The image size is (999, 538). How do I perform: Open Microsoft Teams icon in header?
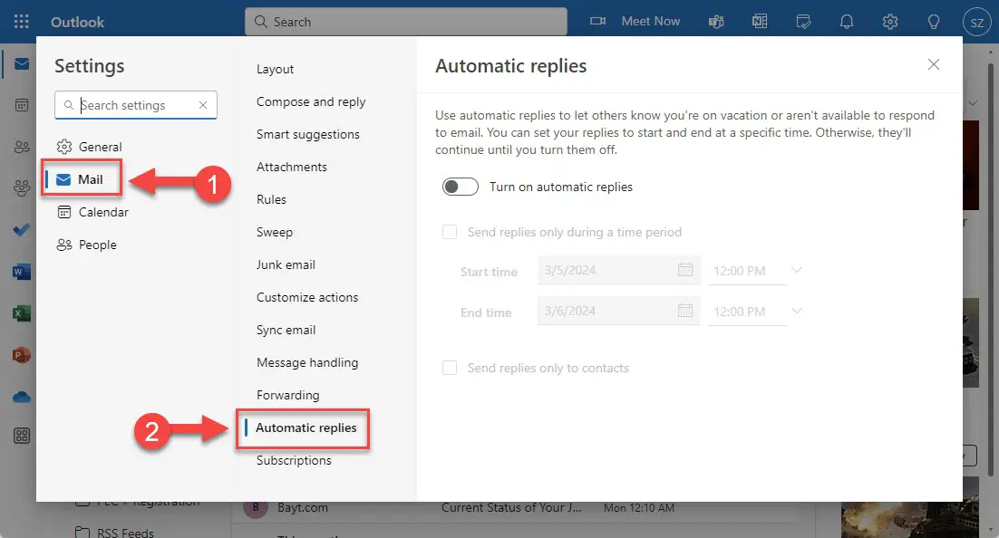pyautogui.click(x=716, y=22)
